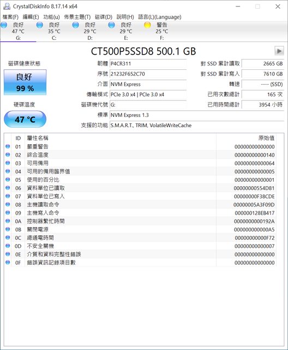Select the G: drive status orb
The image size is (288, 350).
[4, 25]
